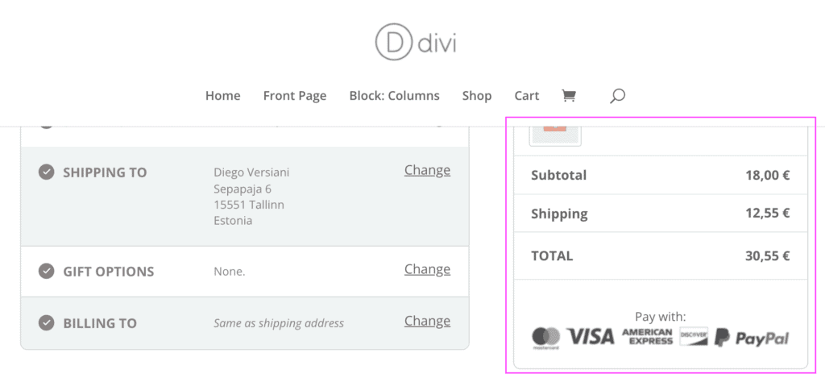The image size is (825, 378).
Task: Open the search magnifier icon
Action: point(617,96)
